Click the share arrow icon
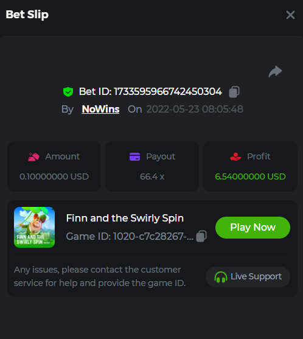 pos(276,71)
